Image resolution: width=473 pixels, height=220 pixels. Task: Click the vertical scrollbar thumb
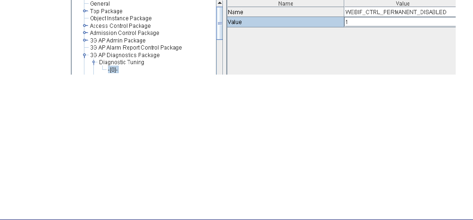220,23
